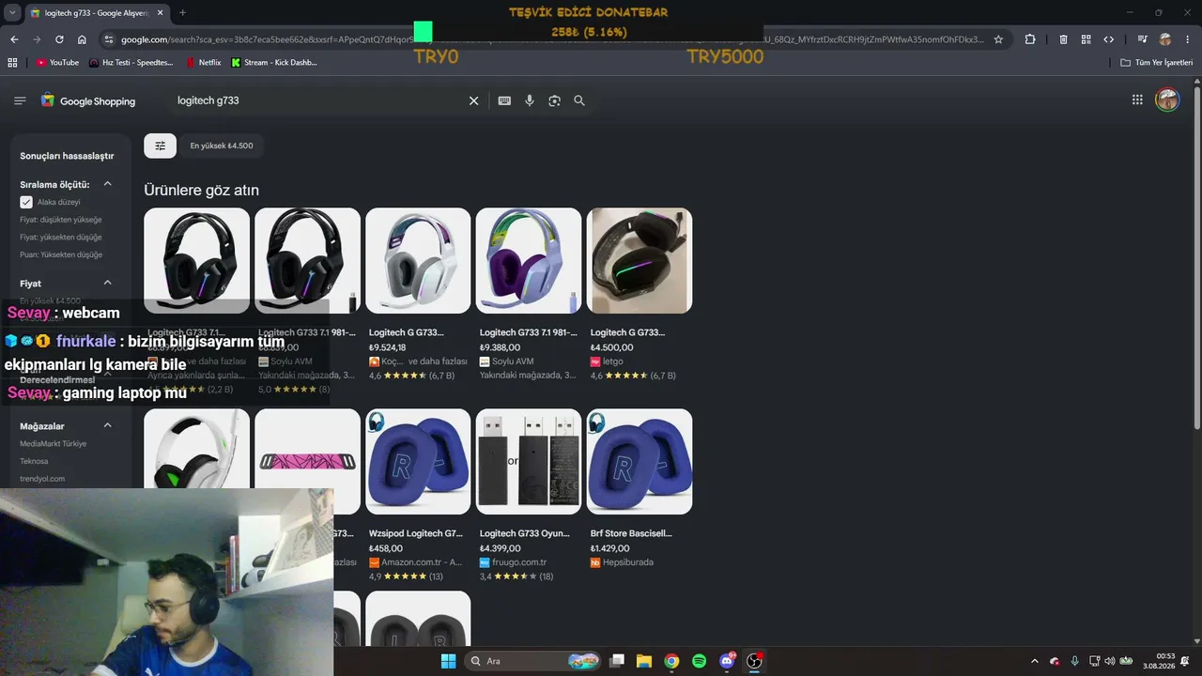Open the bookmark bar apps shortcut
Screen dimensions: 1202x676
pyautogui.click(x=12, y=62)
